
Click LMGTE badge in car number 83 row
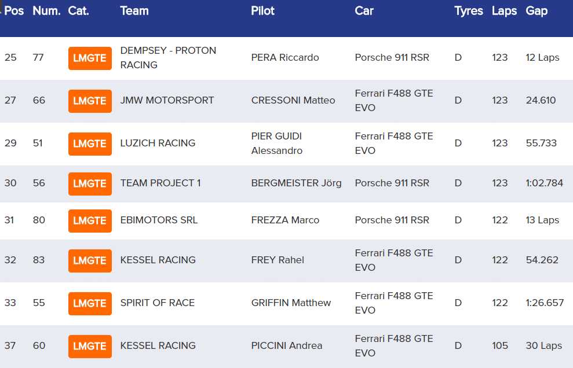90,260
